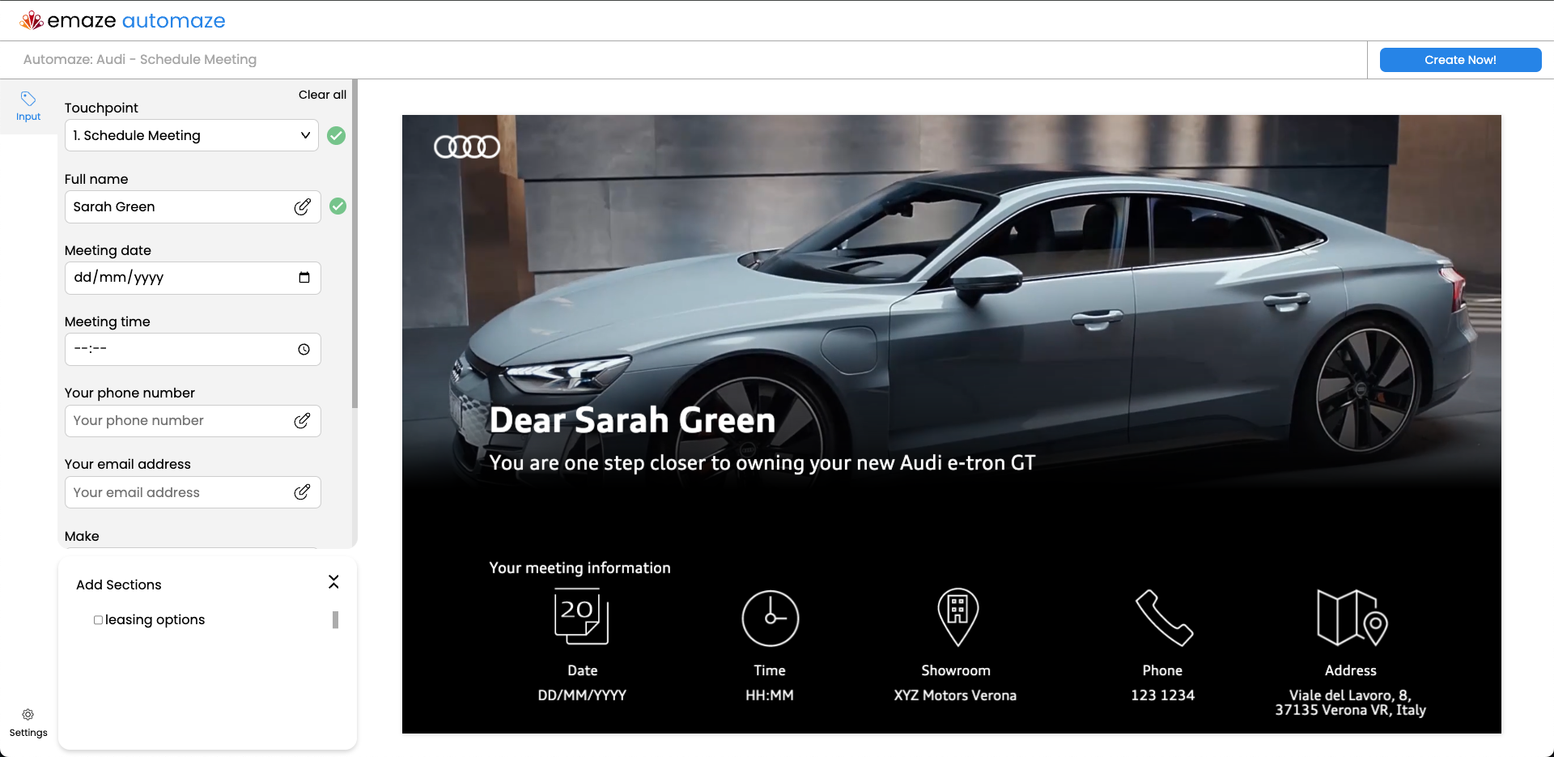Click edit pencil icon in Full name field
The height and width of the screenshot is (757, 1554).
(x=302, y=207)
